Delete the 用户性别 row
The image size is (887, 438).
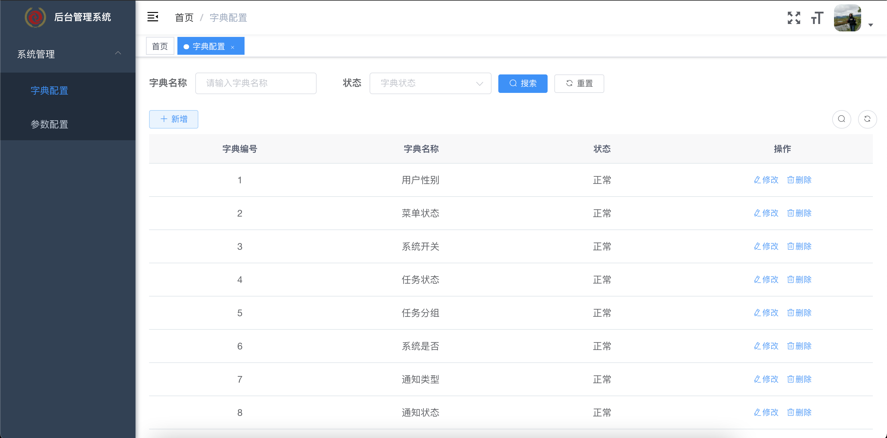point(799,180)
